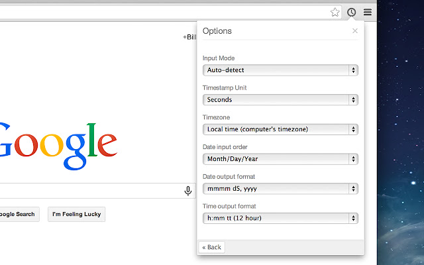The height and width of the screenshot is (265, 424).
Task: Open the Timezone dropdown
Action: (x=280, y=129)
